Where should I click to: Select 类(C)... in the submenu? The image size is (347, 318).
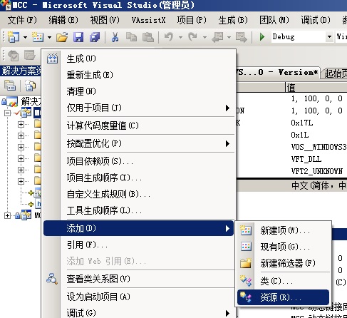(284, 281)
